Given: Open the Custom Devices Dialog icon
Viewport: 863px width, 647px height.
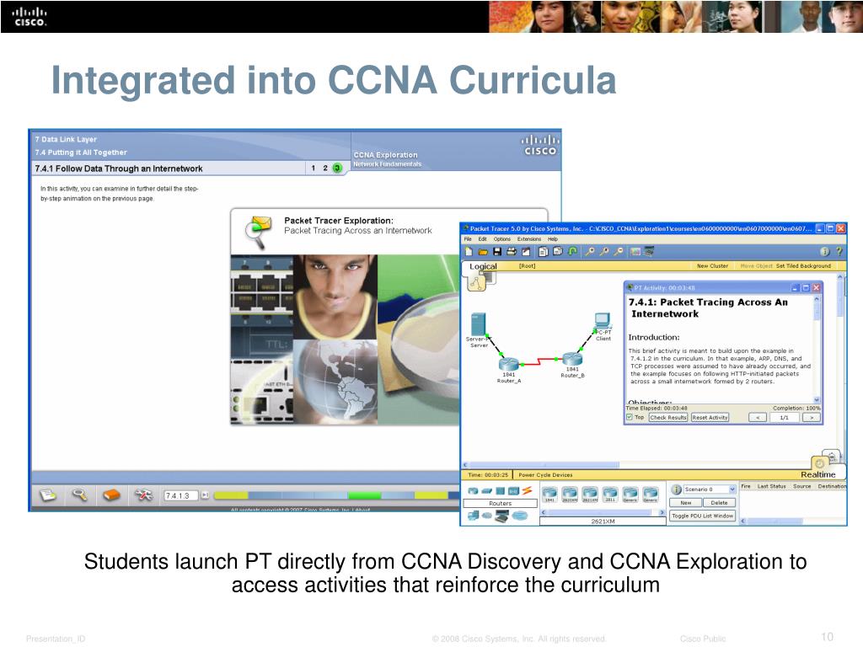Looking at the screenshot, I should (x=650, y=251).
